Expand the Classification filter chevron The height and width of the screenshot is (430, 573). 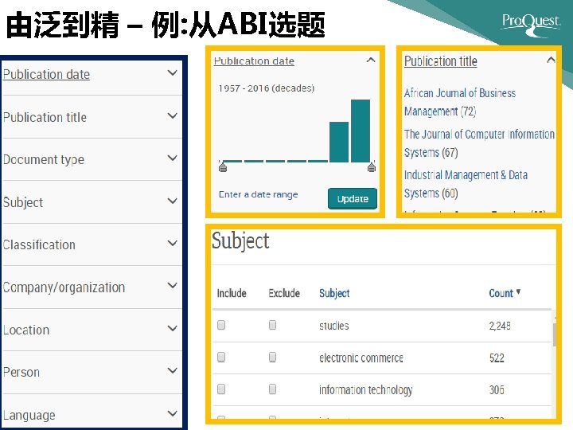[x=172, y=243]
